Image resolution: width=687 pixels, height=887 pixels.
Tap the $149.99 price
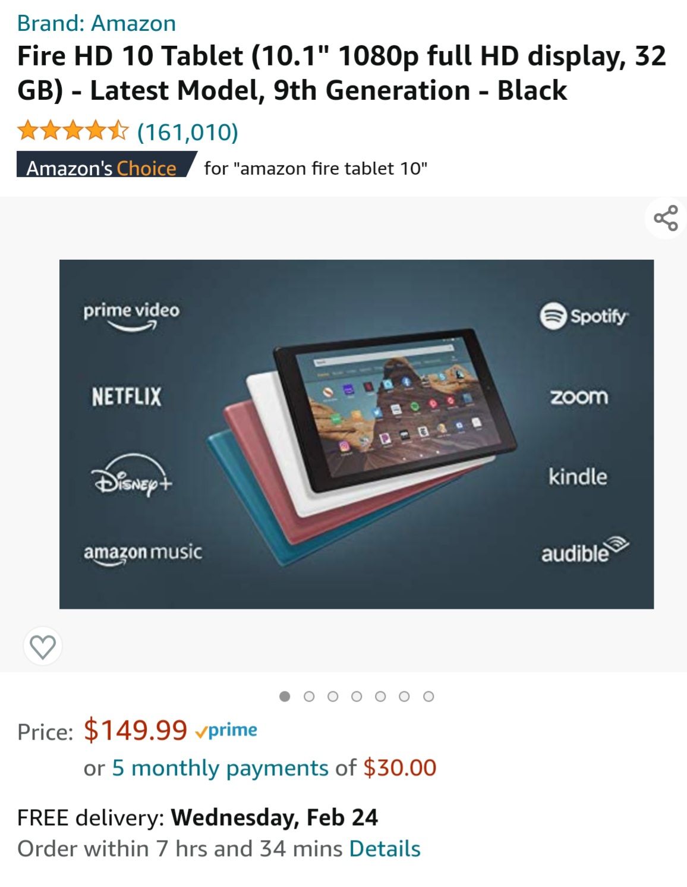coord(135,730)
